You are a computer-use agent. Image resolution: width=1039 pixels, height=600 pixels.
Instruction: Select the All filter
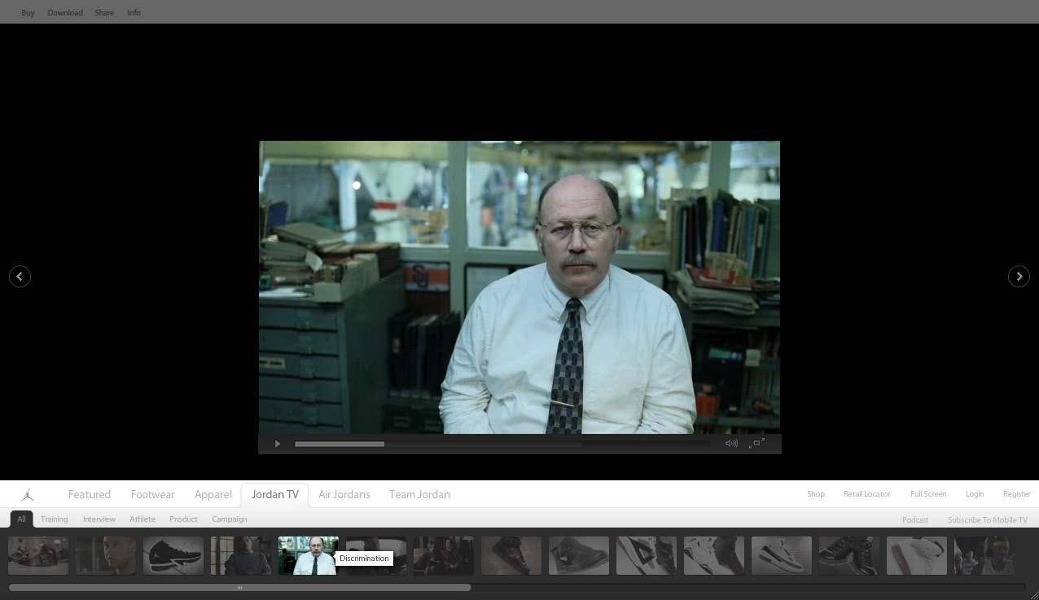pyautogui.click(x=21, y=519)
